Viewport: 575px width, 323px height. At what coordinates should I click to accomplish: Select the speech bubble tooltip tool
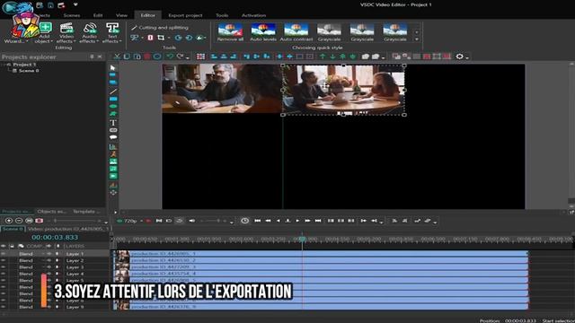[113, 137]
